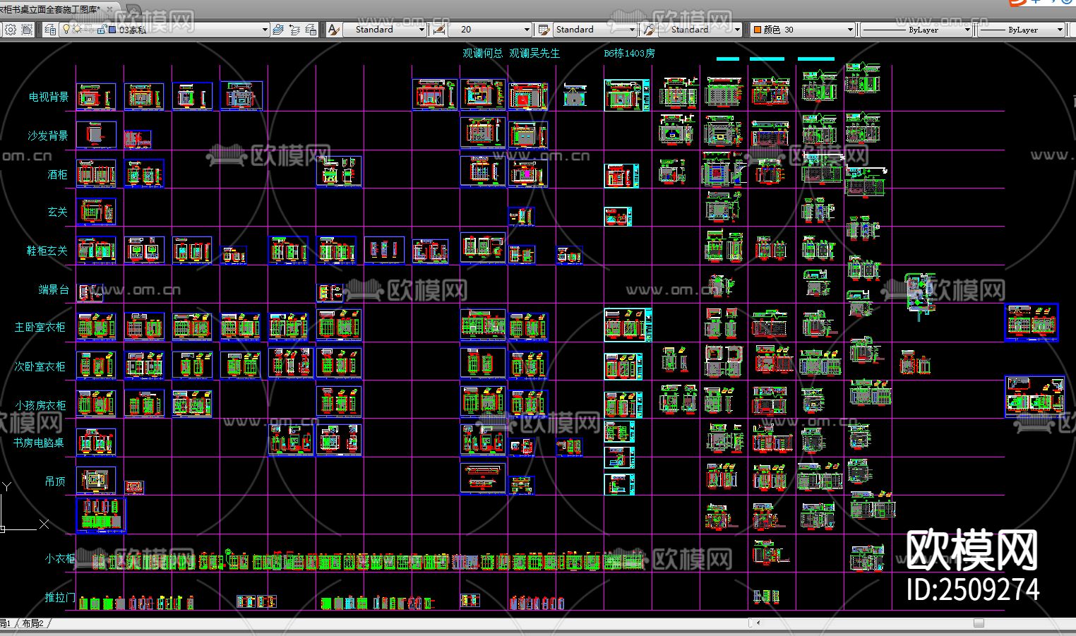Click the 酒柜 row label
This screenshot has height=636, width=1076.
tap(57, 174)
